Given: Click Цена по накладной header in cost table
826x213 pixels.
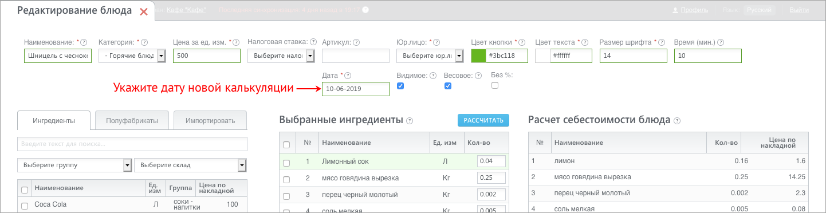Looking at the screenshot, I should [x=776, y=143].
